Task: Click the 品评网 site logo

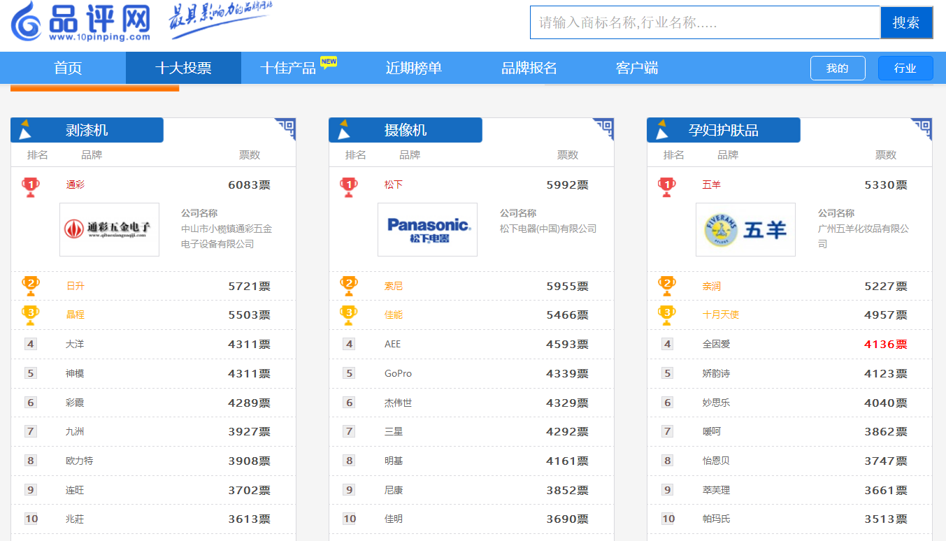Action: point(81,21)
